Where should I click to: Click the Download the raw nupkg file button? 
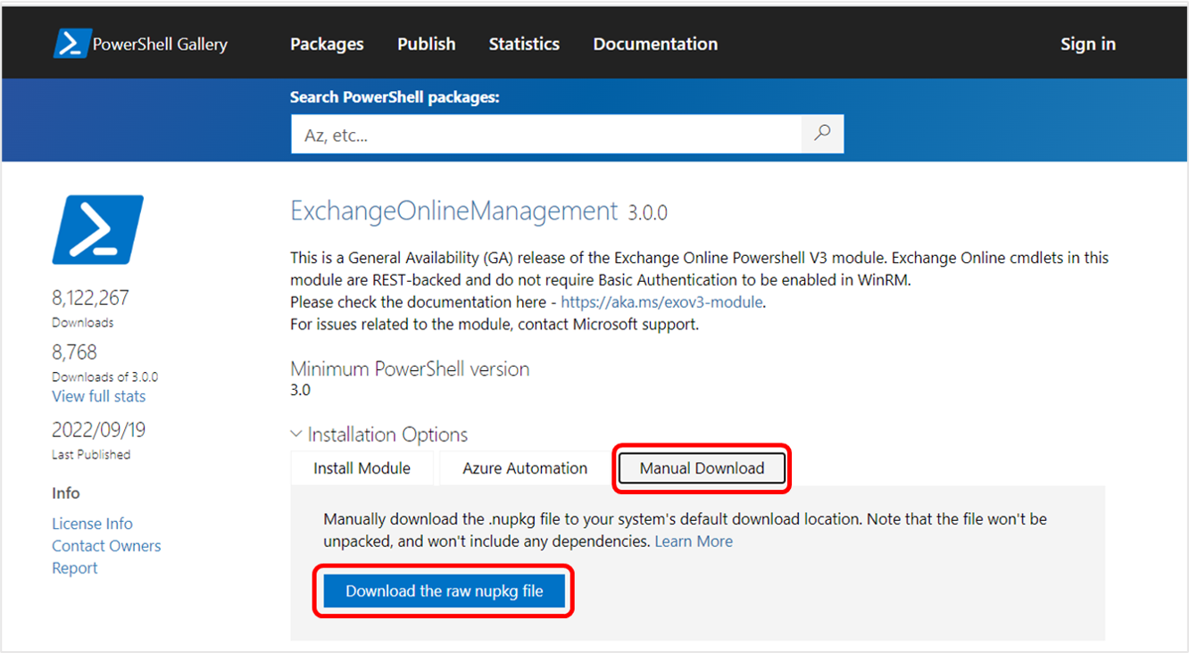pyautogui.click(x=443, y=591)
